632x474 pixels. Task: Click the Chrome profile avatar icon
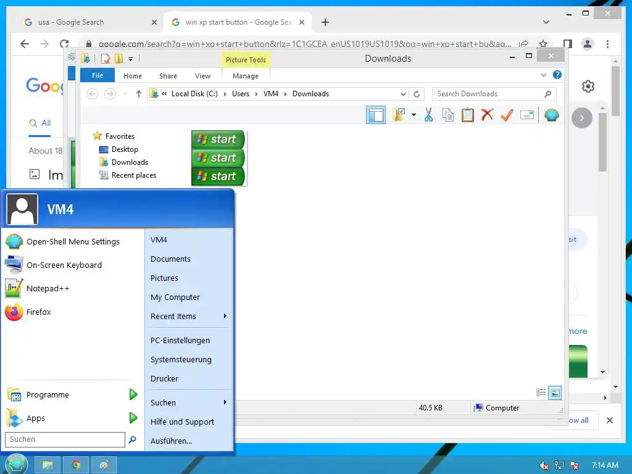point(588,44)
